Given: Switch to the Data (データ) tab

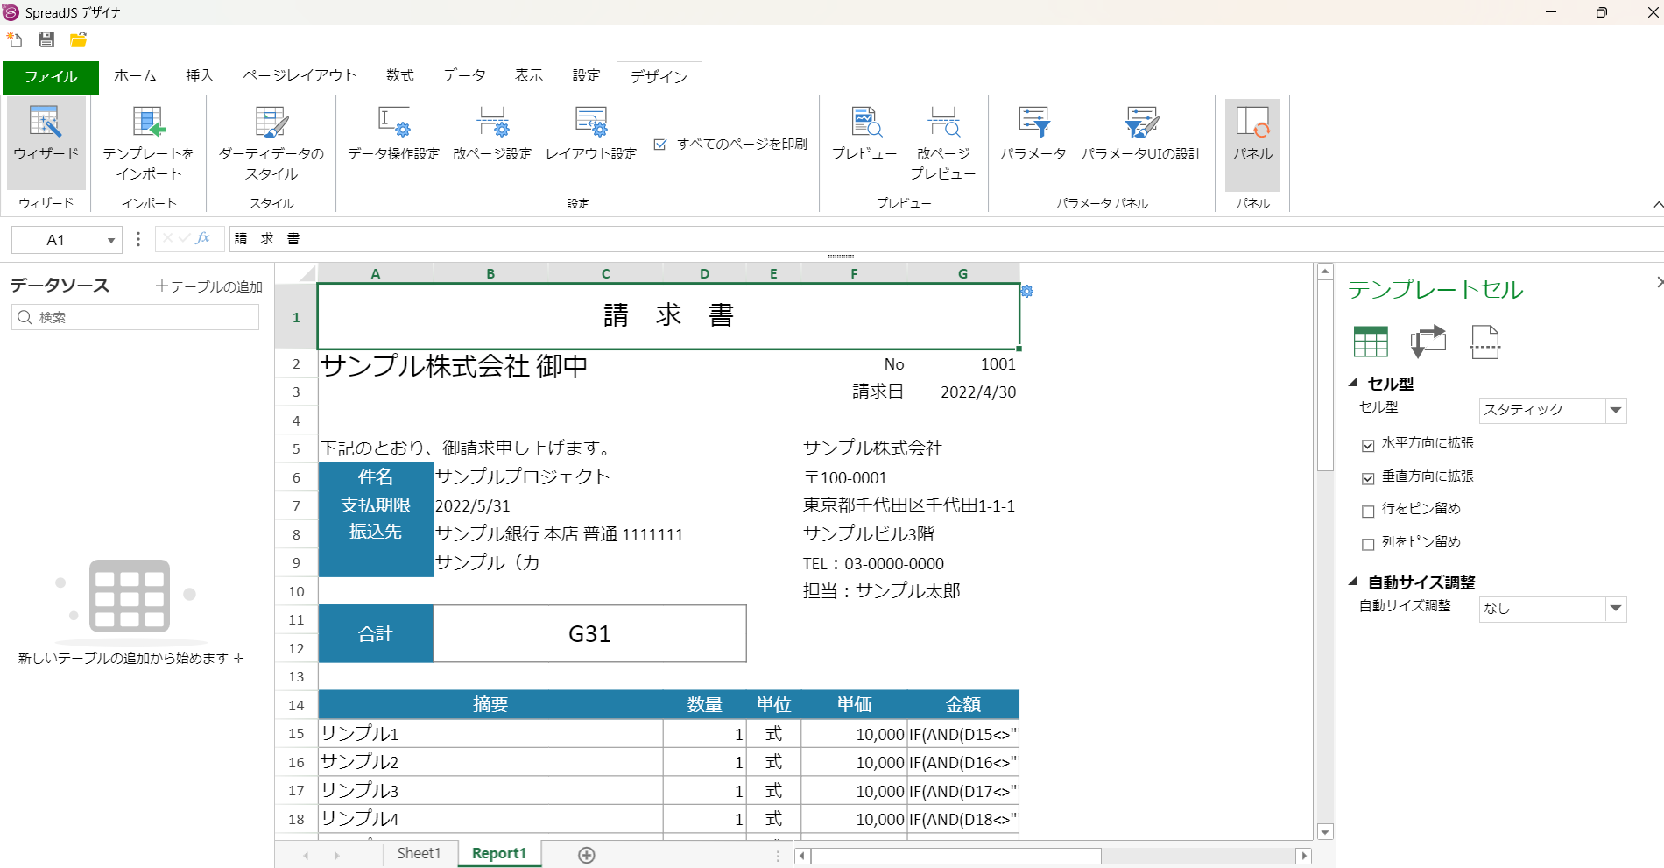Looking at the screenshot, I should coord(464,76).
